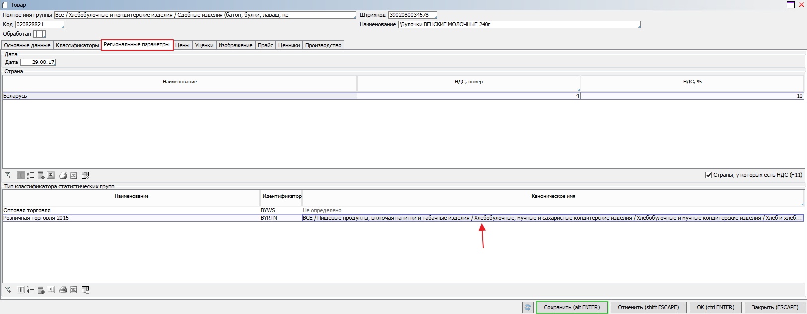The width and height of the screenshot is (807, 314).
Task: Toggle the Обработан checkbox
Action: point(39,34)
